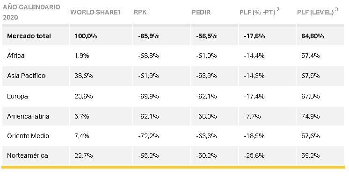Select the Asia Pacífico row label
Viewport: 349px width, 176px height.
pyautogui.click(x=26, y=76)
